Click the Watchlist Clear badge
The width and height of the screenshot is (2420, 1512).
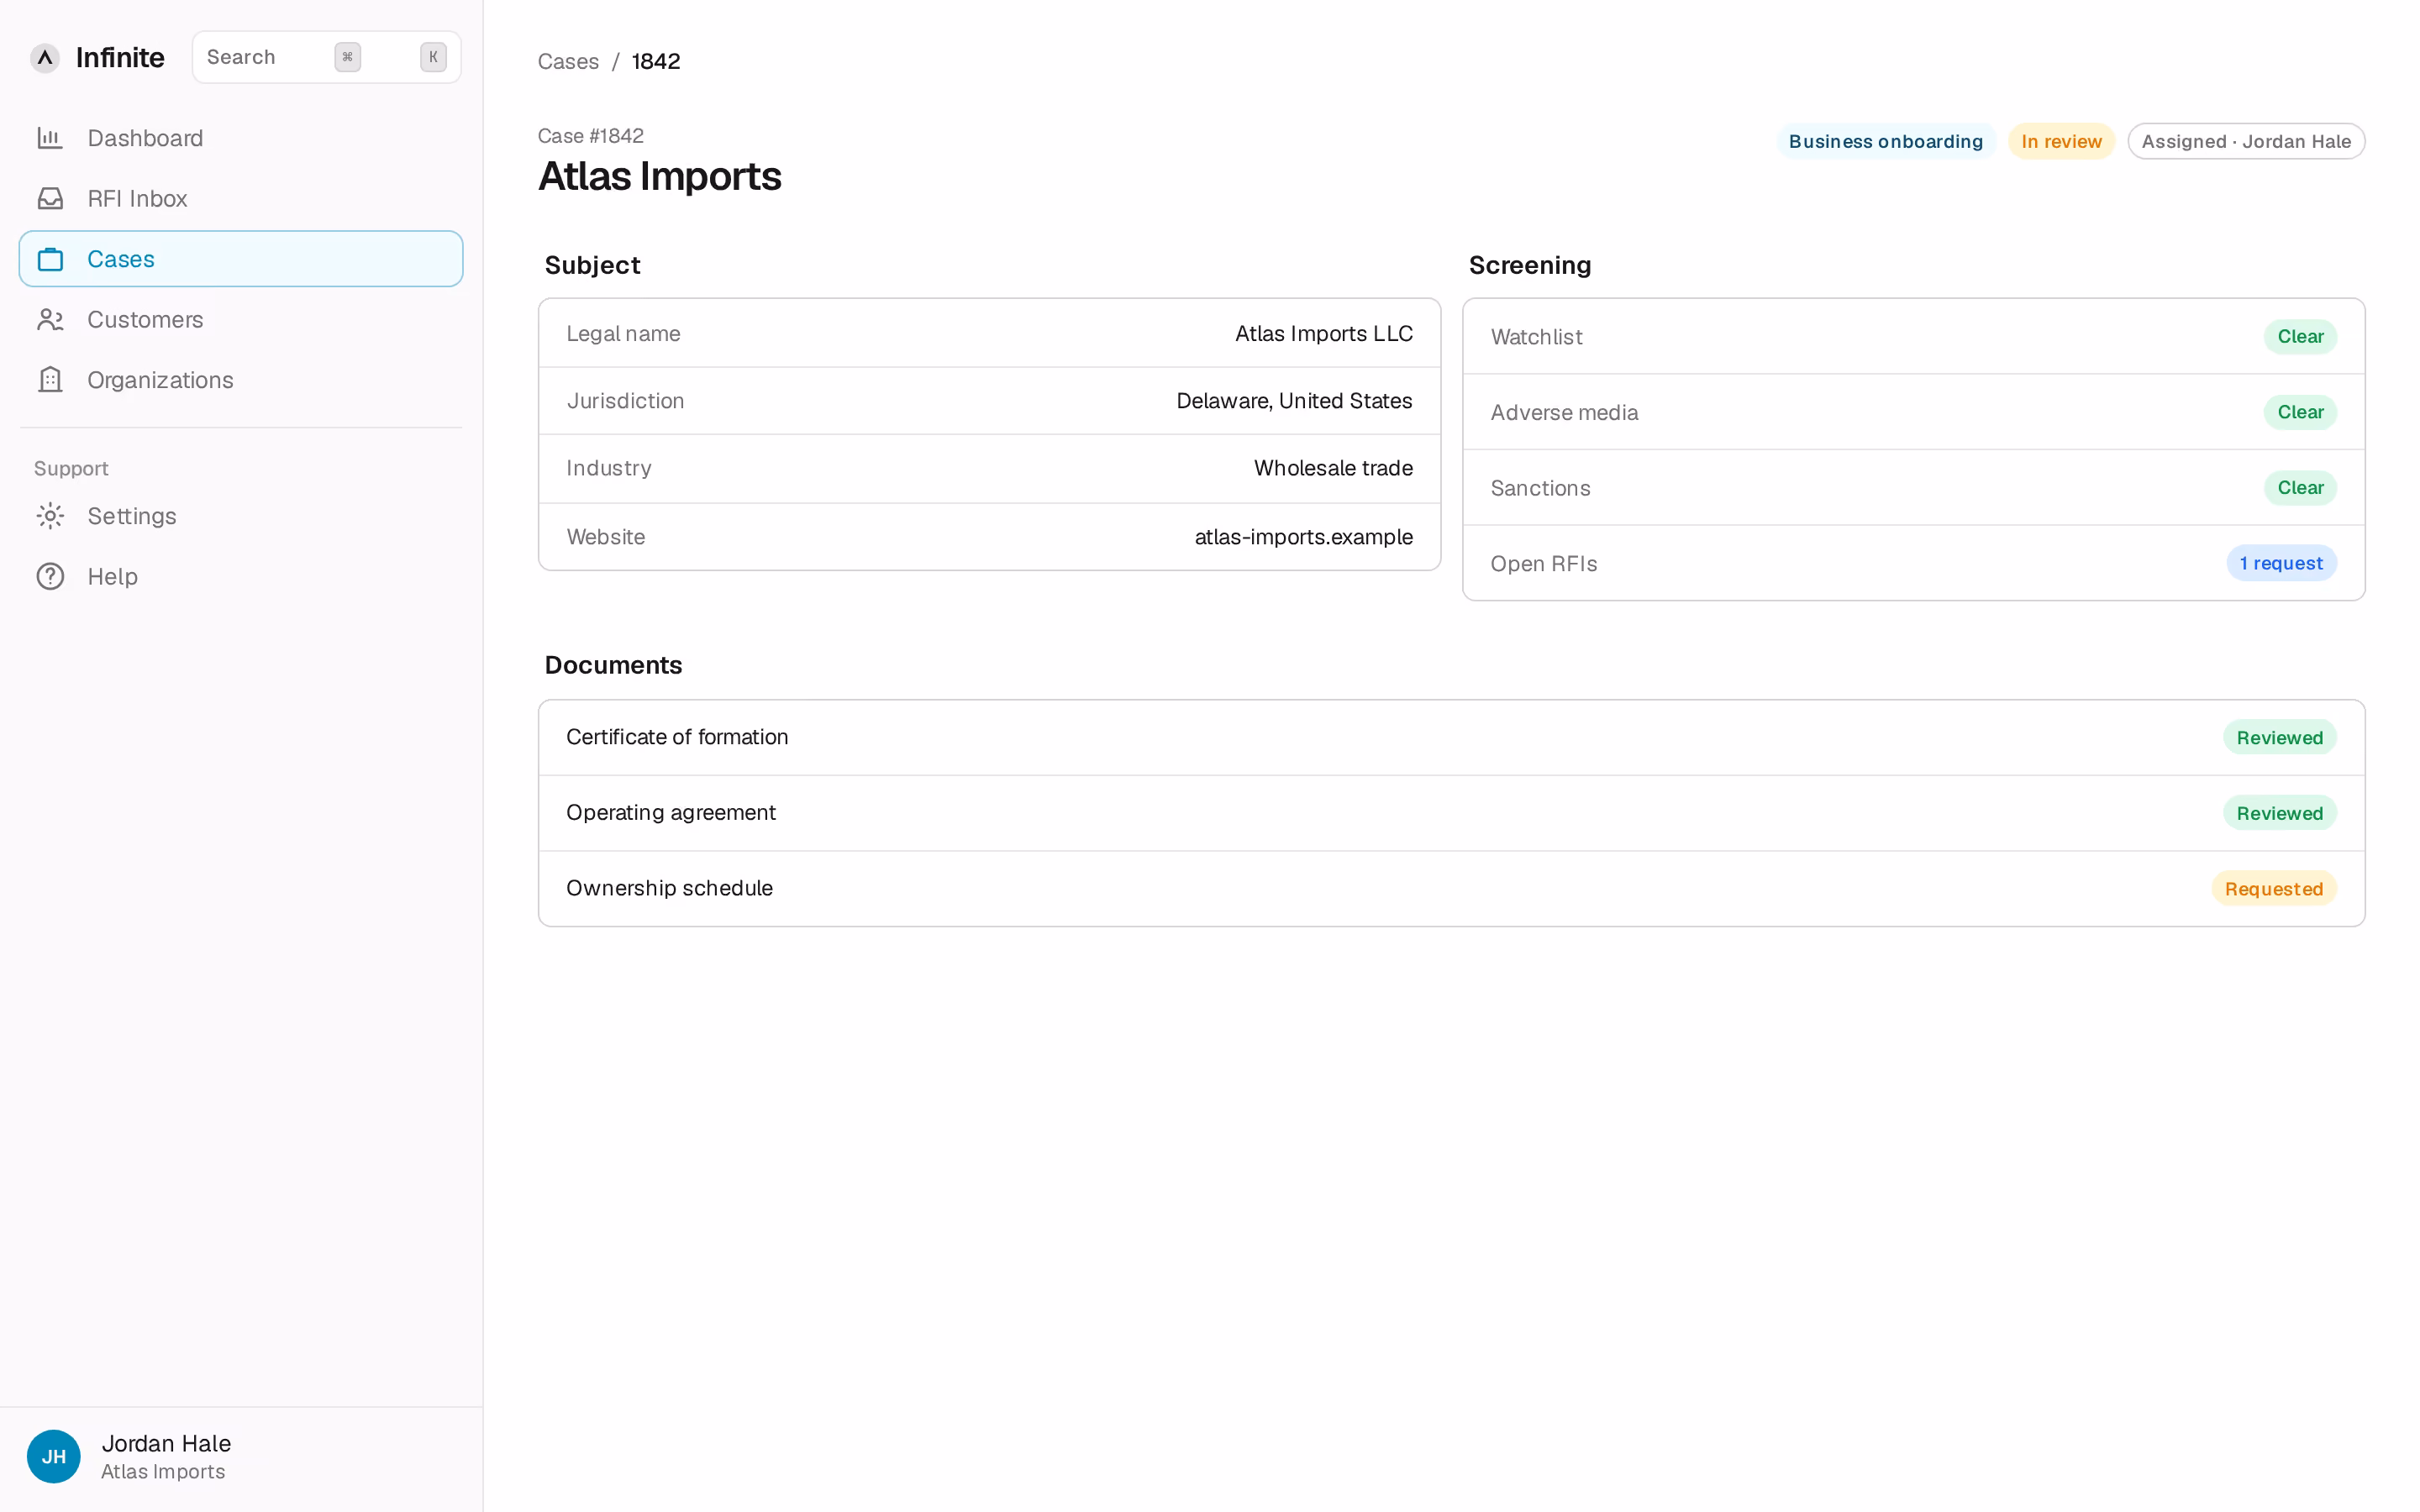2300,337
